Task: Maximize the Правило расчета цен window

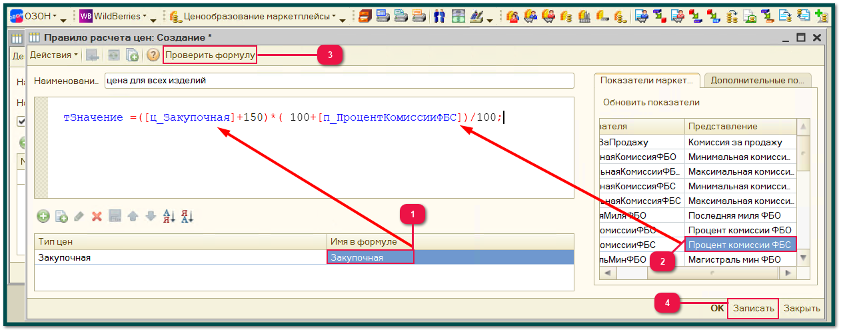Action: click(x=801, y=38)
